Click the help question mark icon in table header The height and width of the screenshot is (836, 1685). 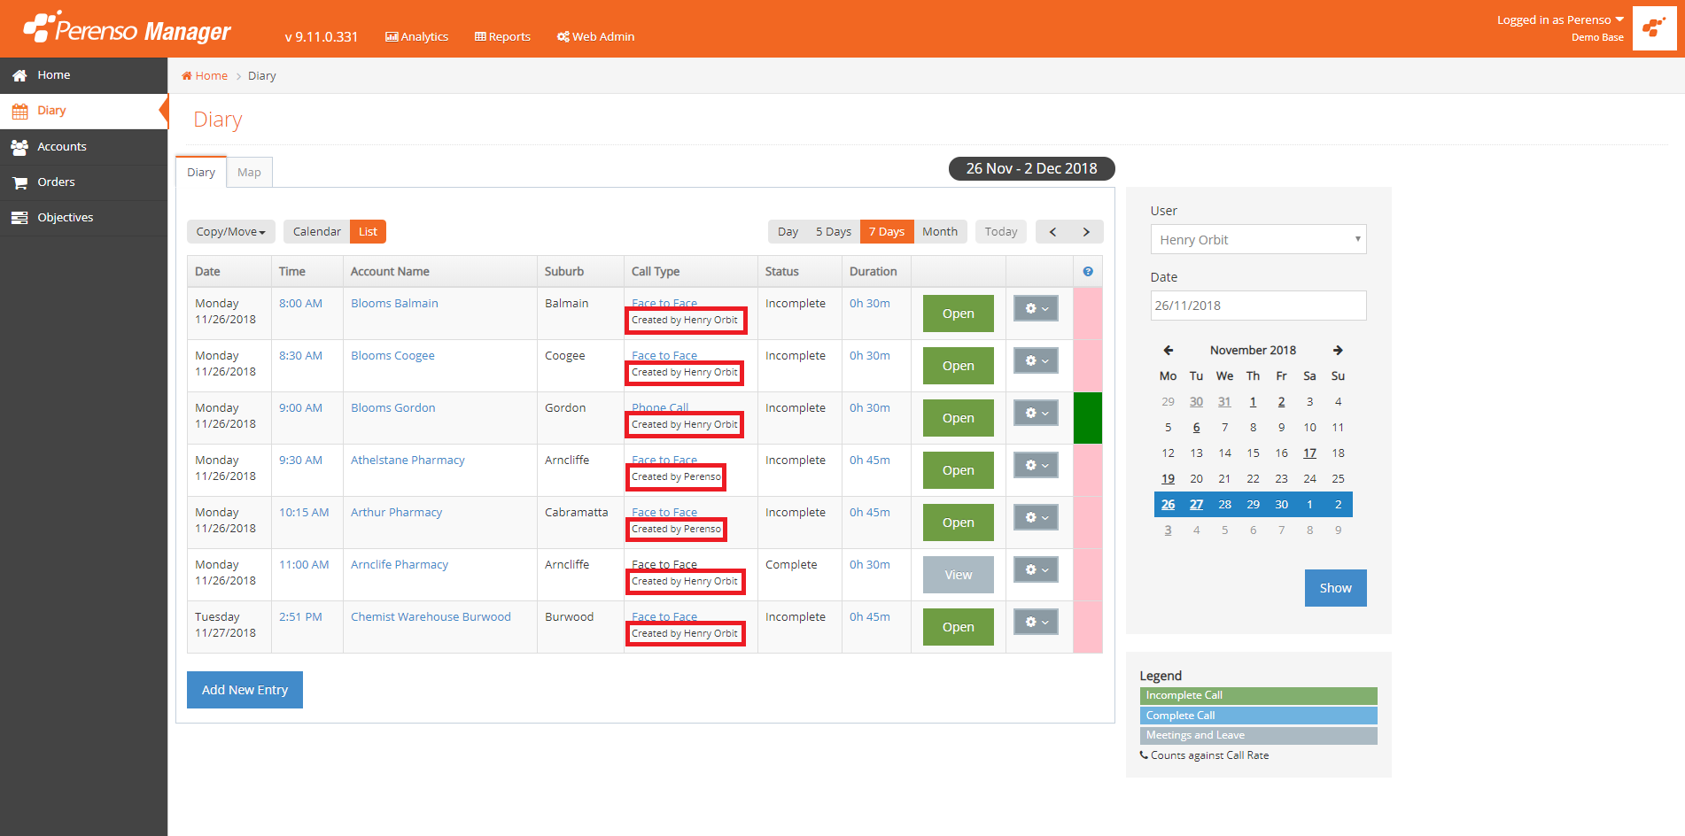click(x=1088, y=272)
